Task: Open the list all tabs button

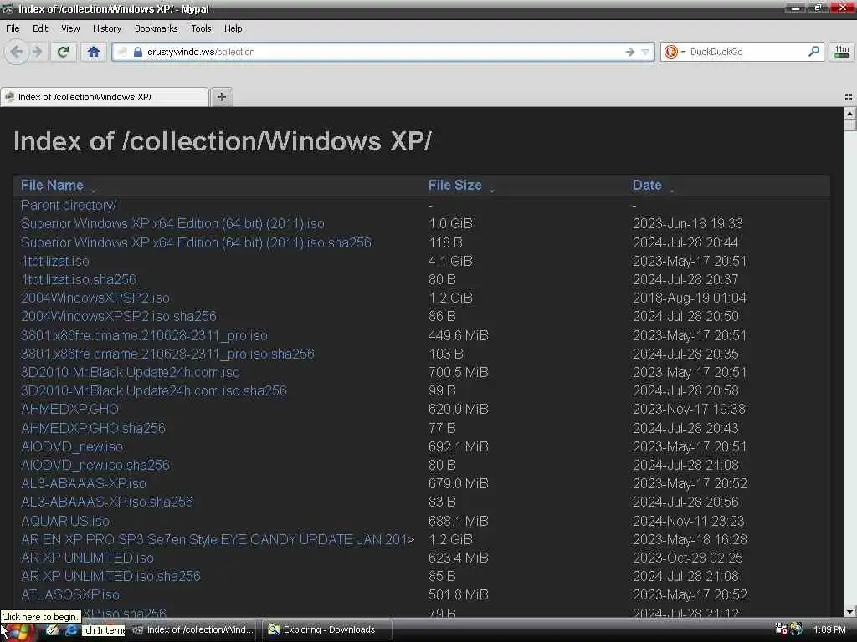Action: tap(849, 97)
